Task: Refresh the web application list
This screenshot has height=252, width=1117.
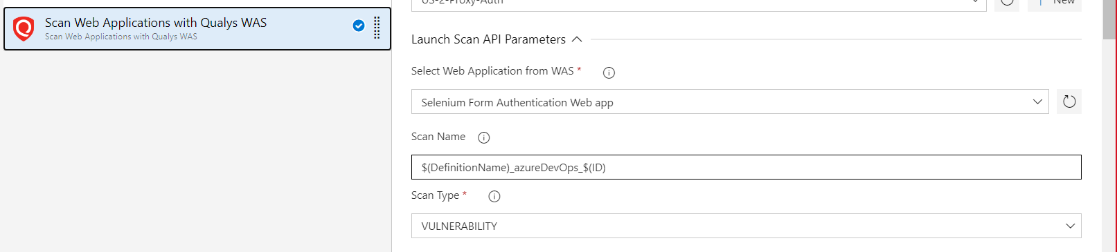Action: click(1069, 101)
